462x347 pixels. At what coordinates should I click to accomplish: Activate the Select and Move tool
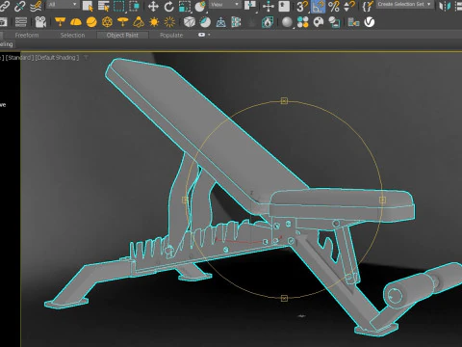(153, 7)
